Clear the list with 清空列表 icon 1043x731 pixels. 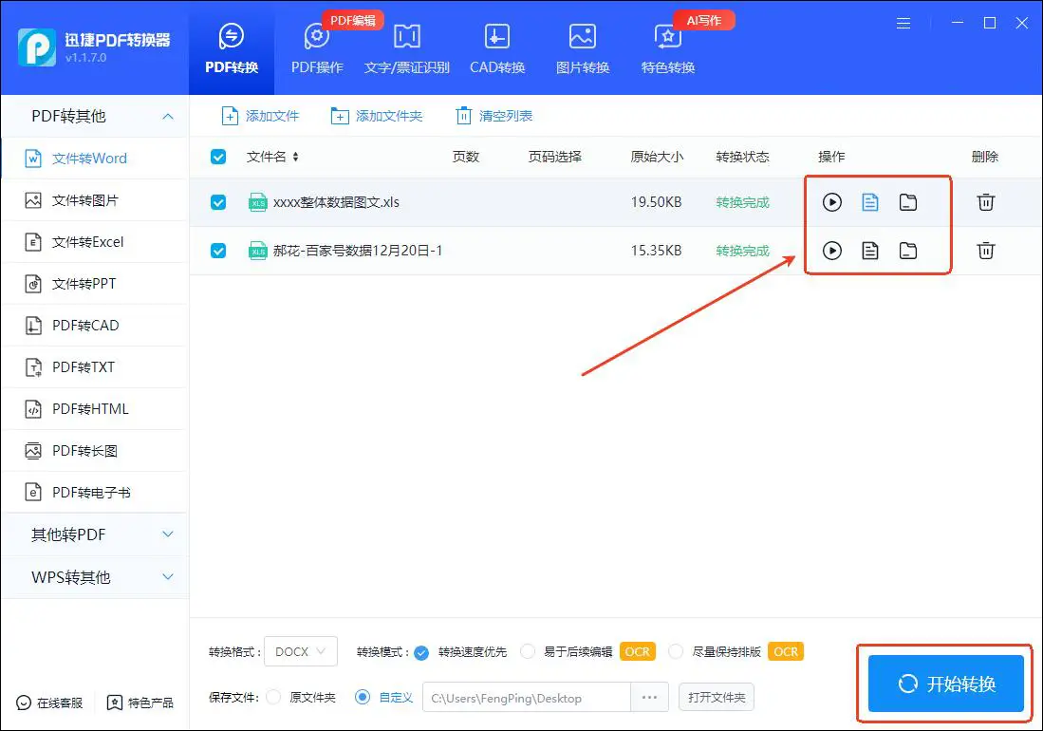click(465, 114)
